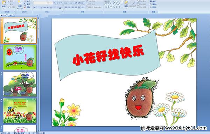Click the Reset slide icon
Image resolution: width=210 pixels, height=134 pixels.
(27, 4)
